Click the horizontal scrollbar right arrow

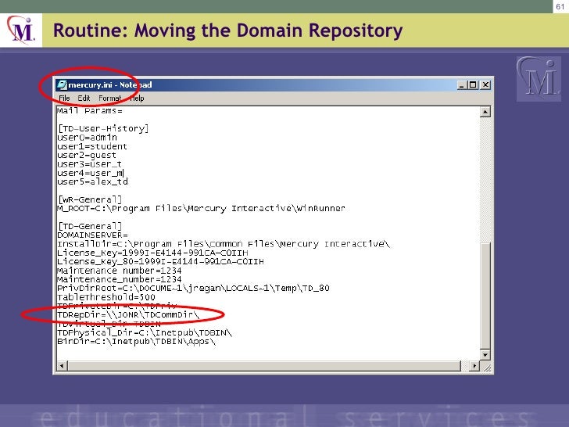[x=474, y=366]
